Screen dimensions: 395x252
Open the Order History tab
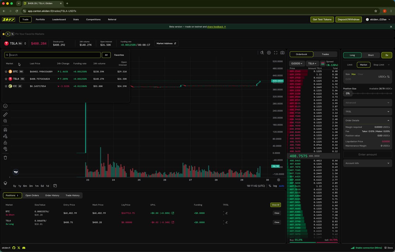tap(52, 195)
